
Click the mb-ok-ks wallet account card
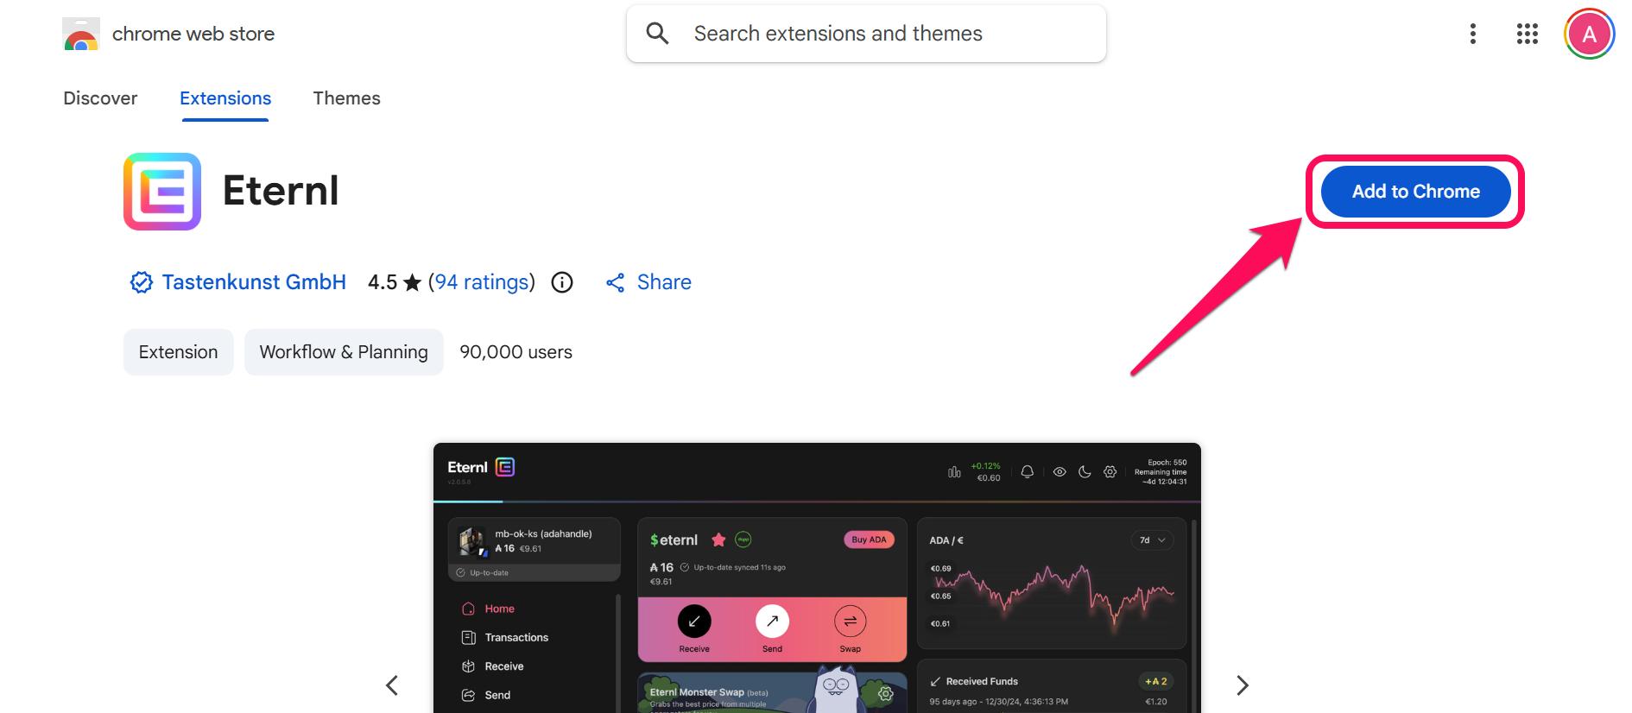point(535,549)
